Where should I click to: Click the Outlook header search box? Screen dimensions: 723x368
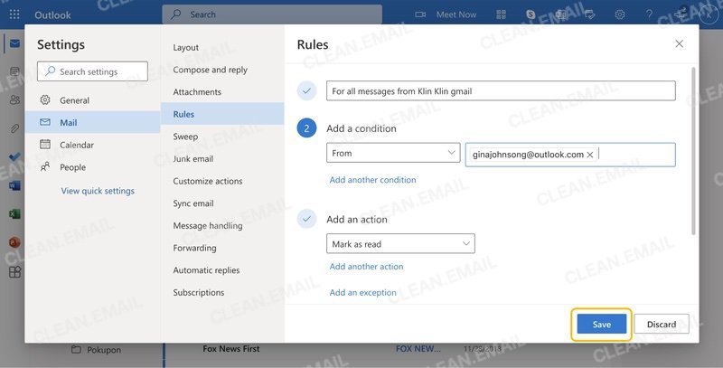[272, 14]
